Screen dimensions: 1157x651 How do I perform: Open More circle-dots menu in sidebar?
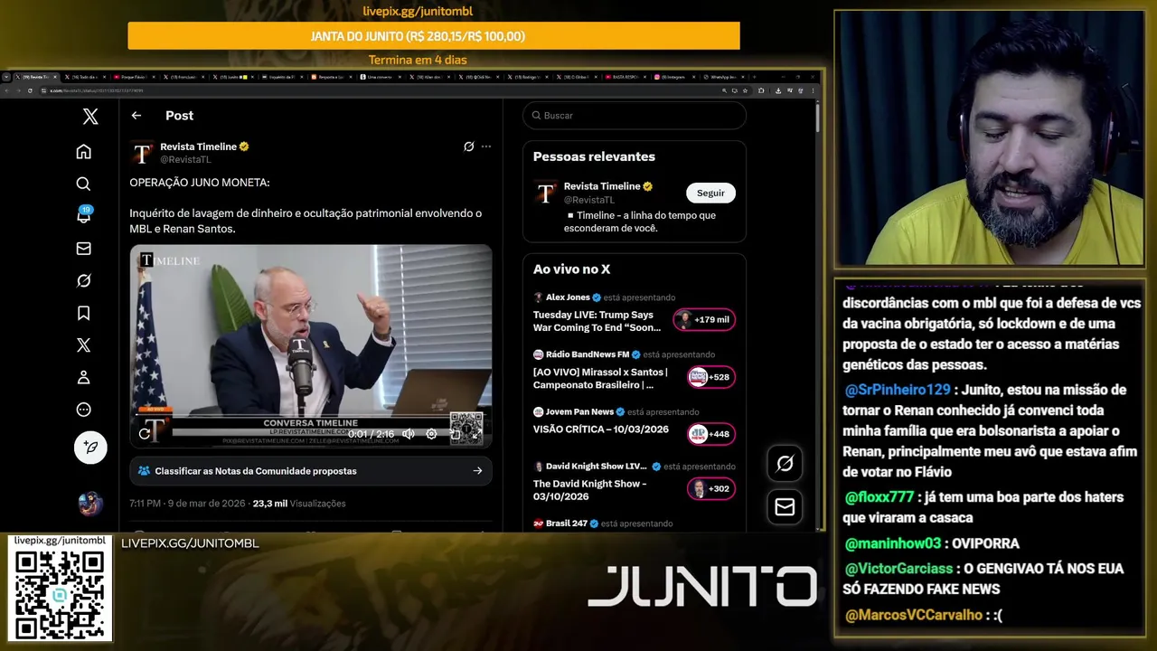83,410
